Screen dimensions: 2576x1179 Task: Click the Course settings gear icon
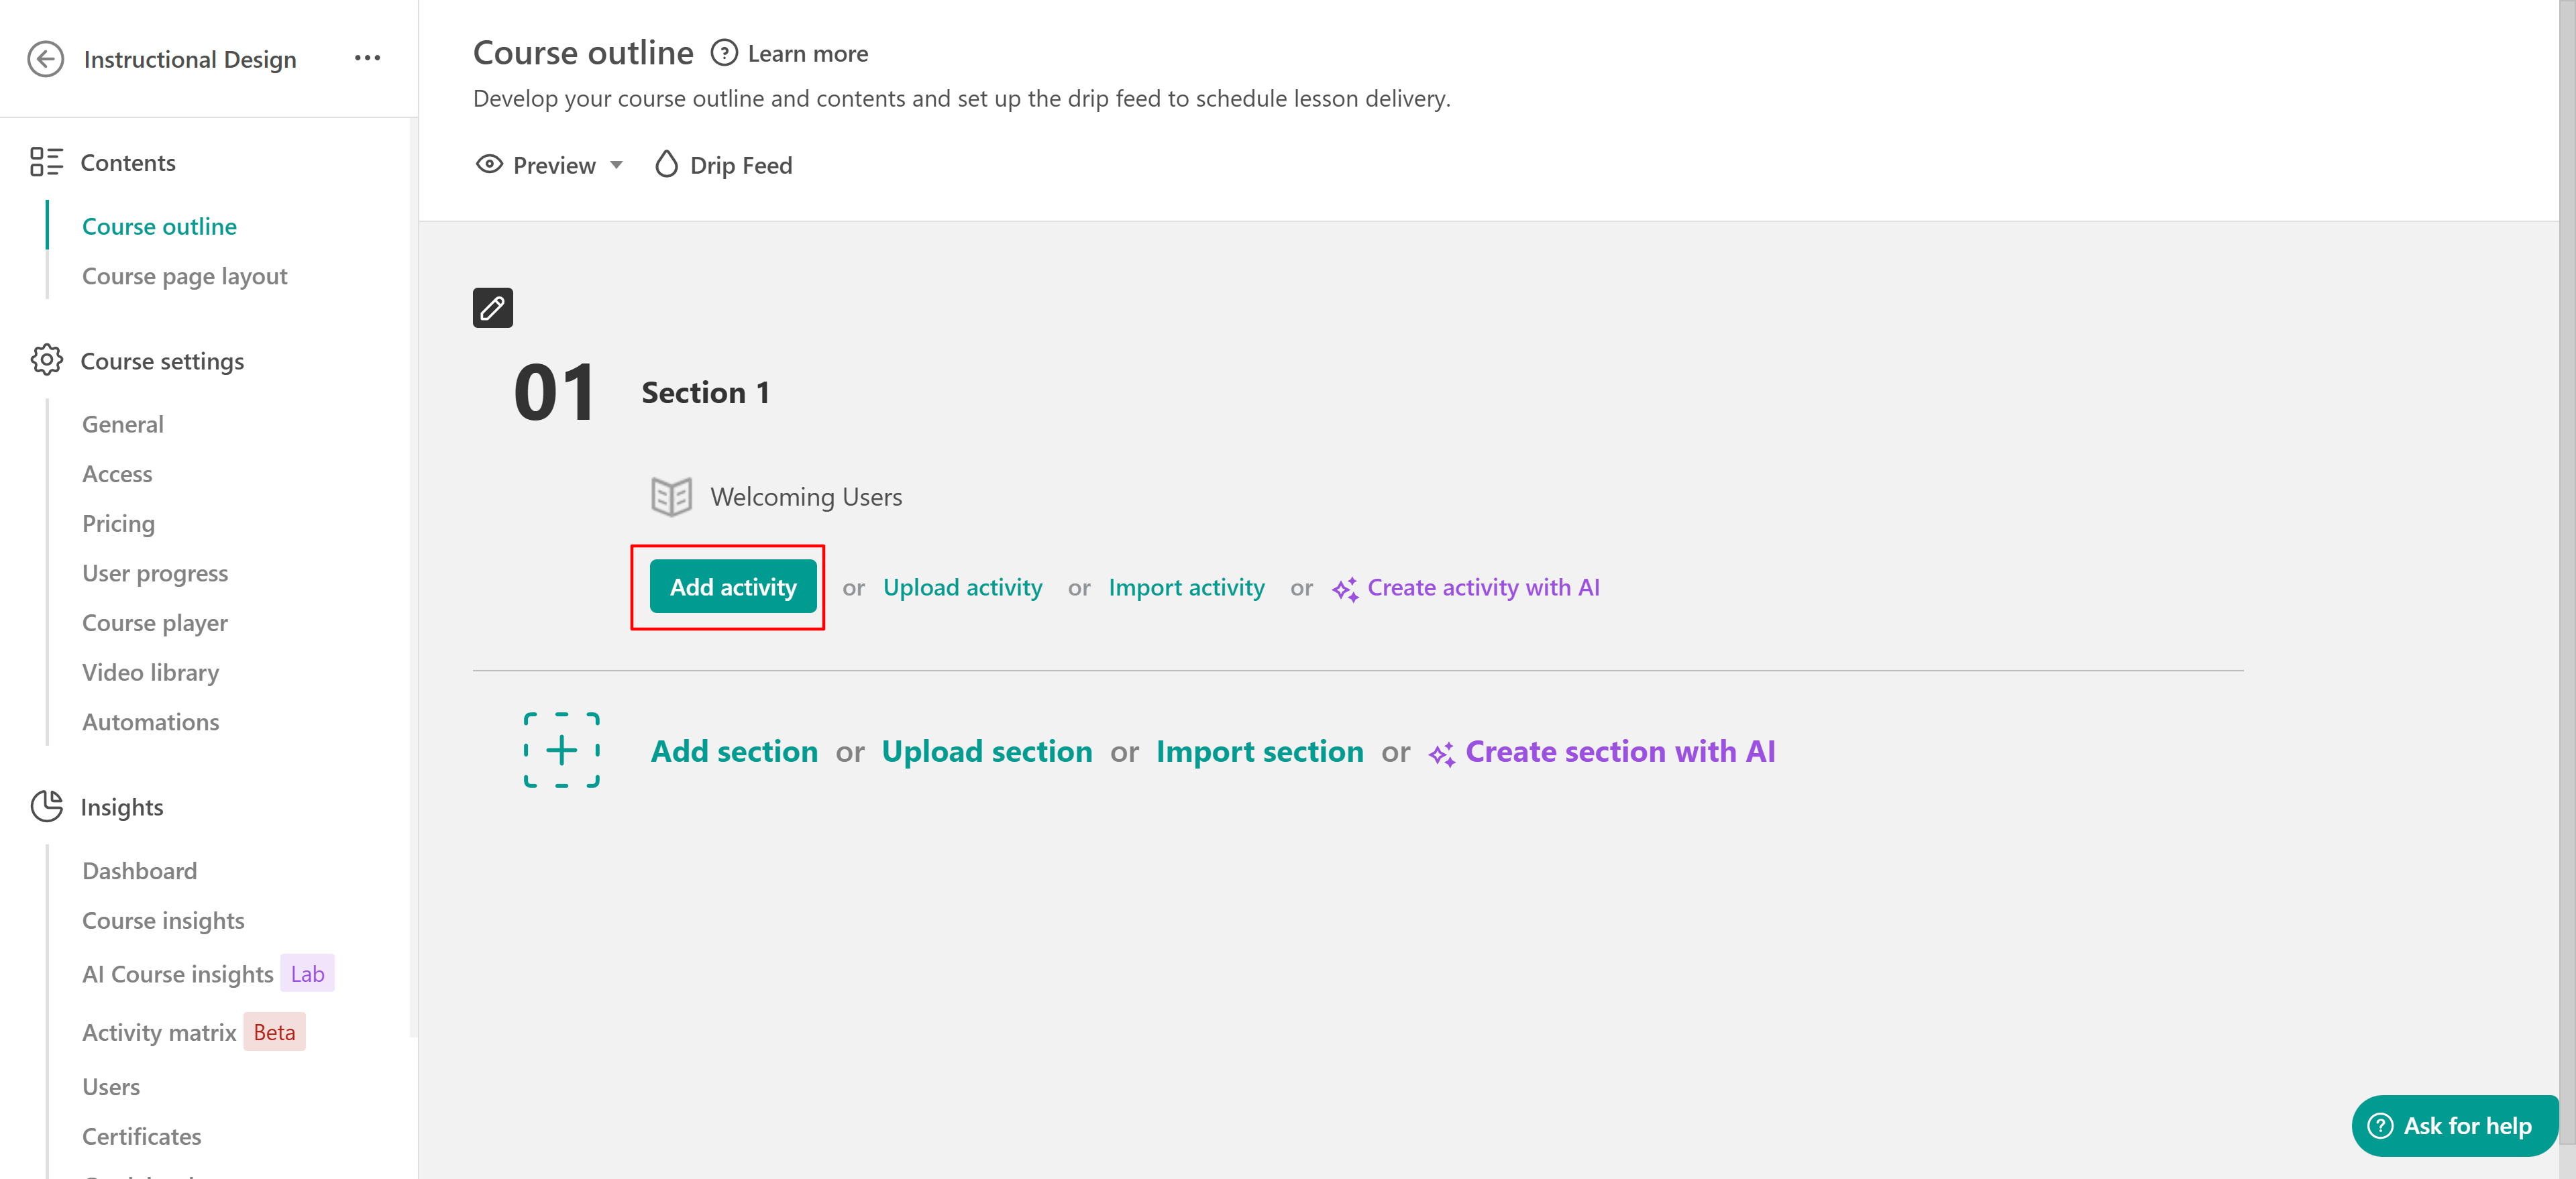46,360
